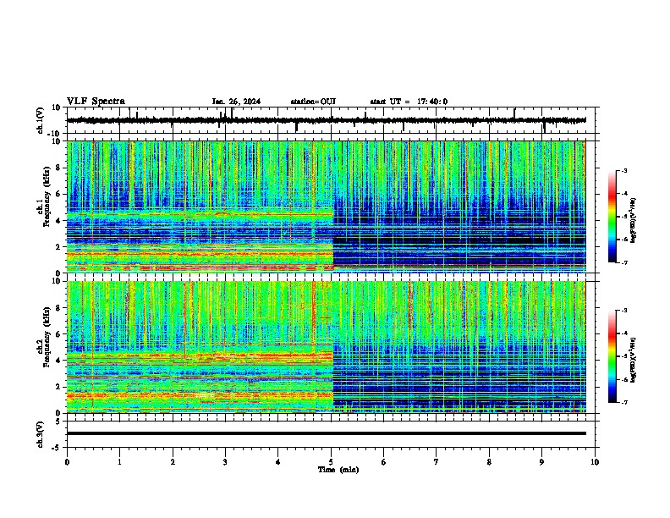Click the ch.3(V) flat black trace

[327, 433]
